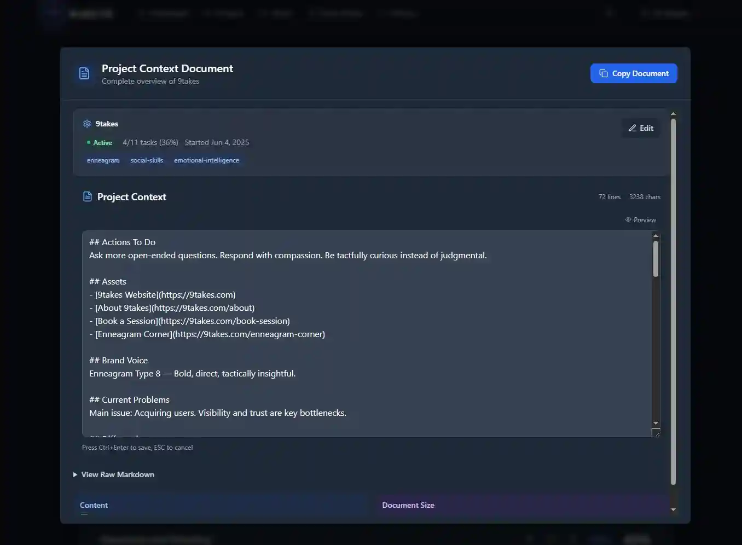This screenshot has height=545, width=742.
Task: Click the '## Current Problems' heading line
Action: [x=130, y=399]
